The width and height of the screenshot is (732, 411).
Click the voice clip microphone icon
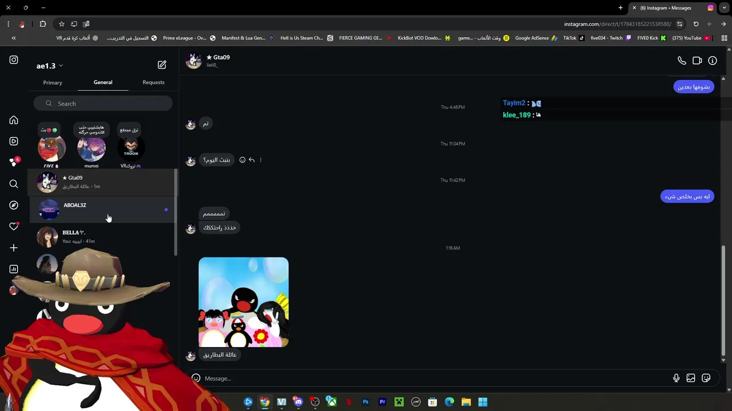click(676, 378)
